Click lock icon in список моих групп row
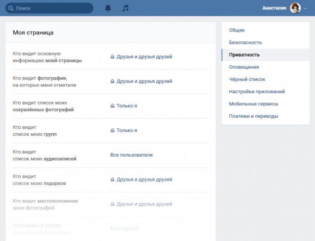315x241 pixels. tap(112, 130)
